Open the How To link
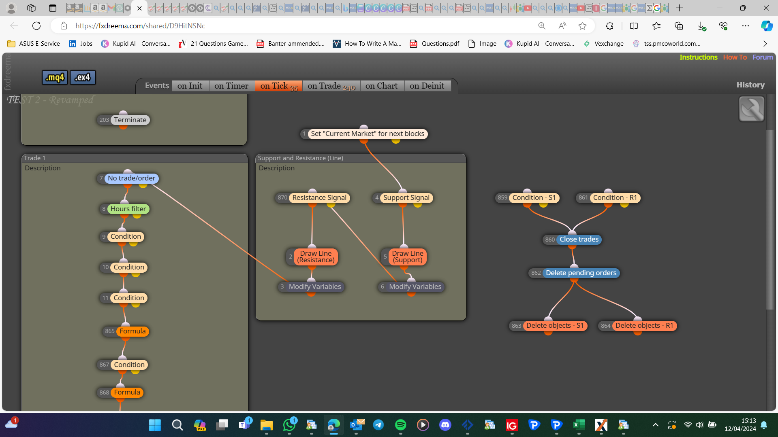Image resolution: width=778 pixels, height=437 pixels. click(735, 57)
